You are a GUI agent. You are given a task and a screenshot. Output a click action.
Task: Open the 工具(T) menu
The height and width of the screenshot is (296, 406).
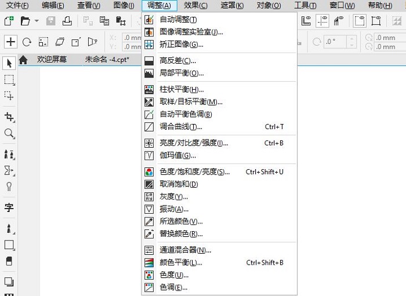(x=305, y=5)
